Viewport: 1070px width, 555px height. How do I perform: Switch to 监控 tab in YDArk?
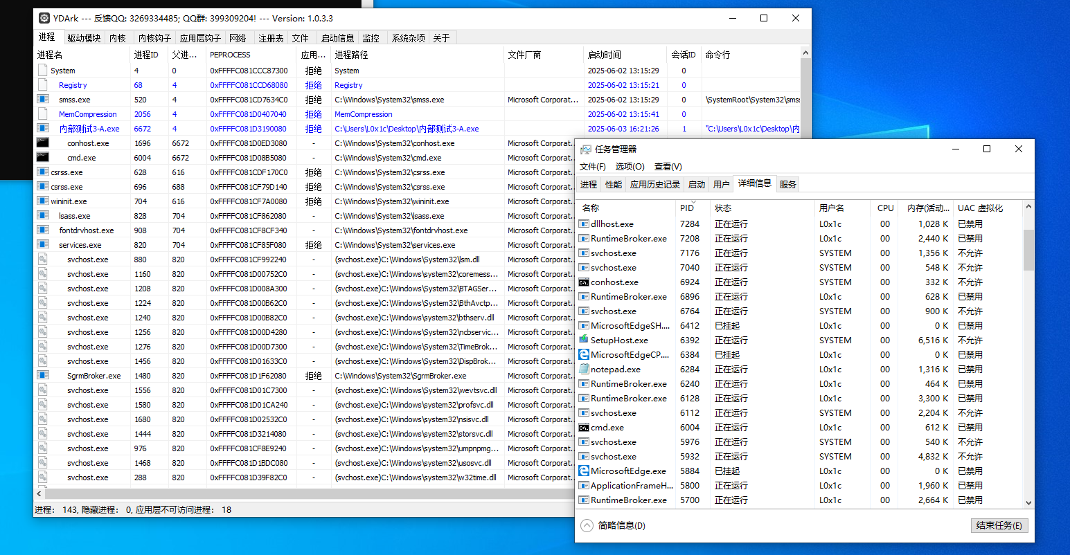(371, 38)
